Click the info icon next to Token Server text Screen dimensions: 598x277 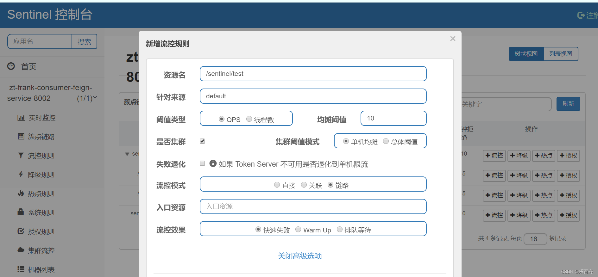click(213, 163)
